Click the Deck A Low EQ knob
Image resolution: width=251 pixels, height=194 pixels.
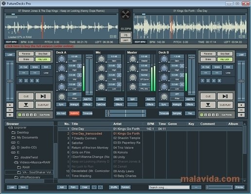(62, 87)
